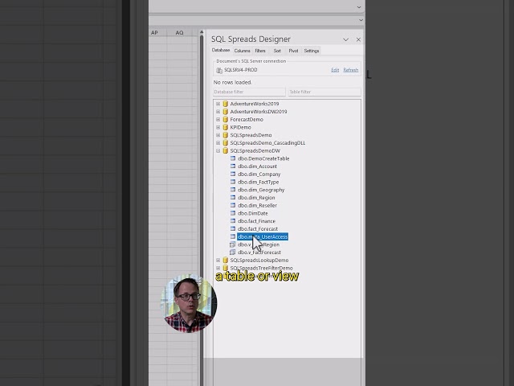Select the dbo.dim_FactType table
Image resolution: width=514 pixels, height=386 pixels.
coord(259,183)
